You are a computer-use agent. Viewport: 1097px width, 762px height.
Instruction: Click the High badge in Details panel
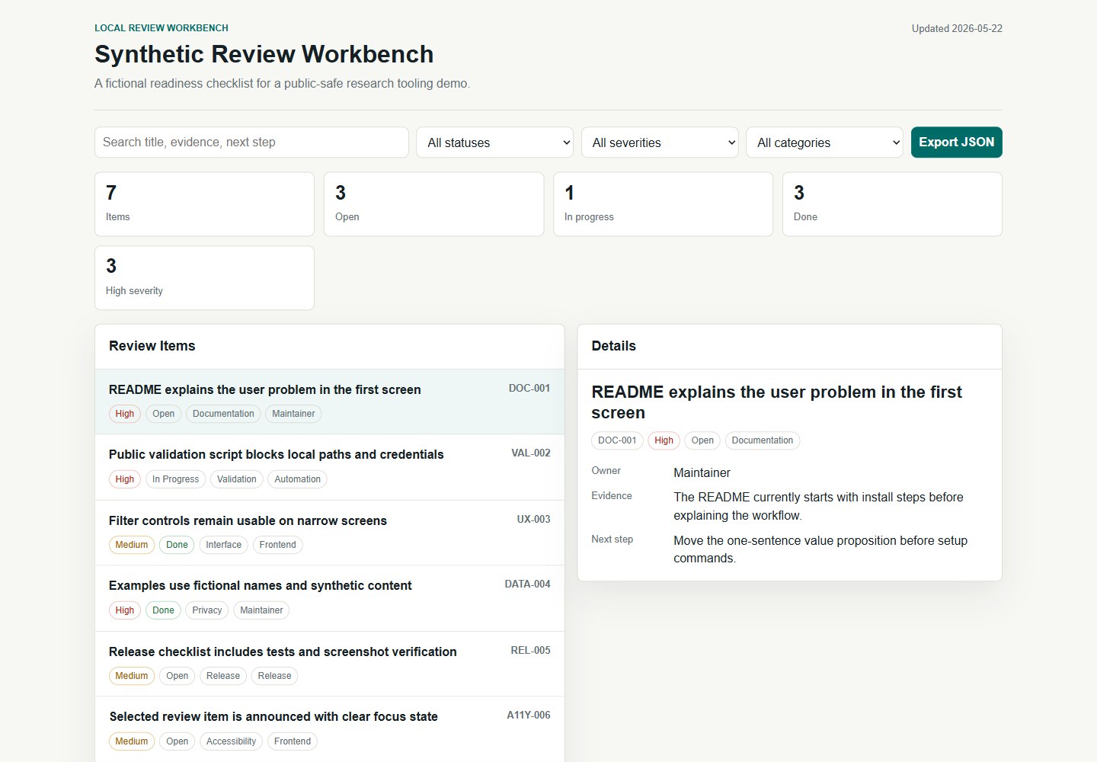(664, 440)
